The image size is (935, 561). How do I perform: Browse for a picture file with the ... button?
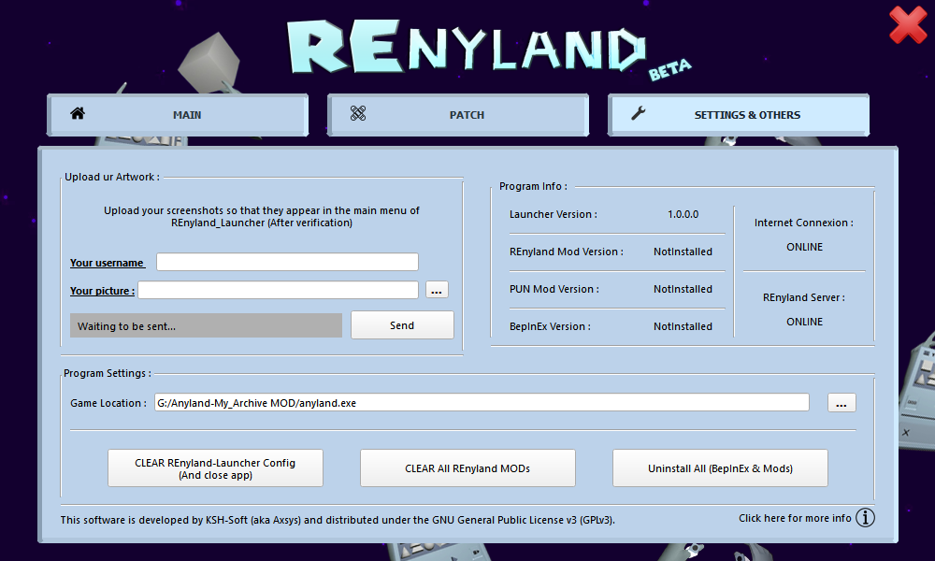tap(437, 290)
